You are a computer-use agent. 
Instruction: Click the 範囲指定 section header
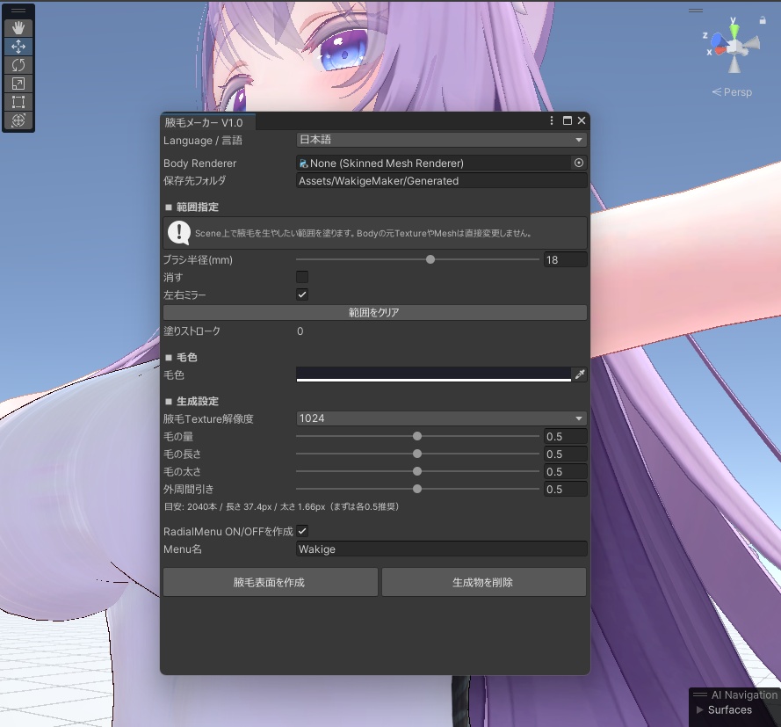coord(192,207)
